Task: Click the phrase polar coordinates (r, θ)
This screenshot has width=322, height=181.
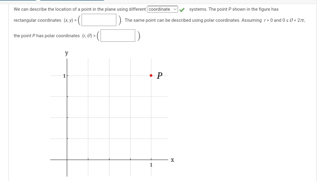Action: point(69,35)
